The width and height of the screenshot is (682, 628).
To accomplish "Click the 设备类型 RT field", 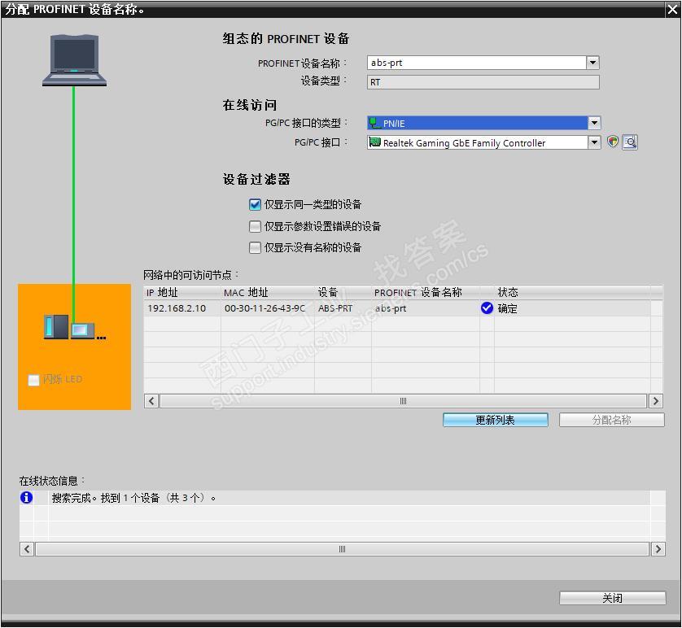I will 483,82.
